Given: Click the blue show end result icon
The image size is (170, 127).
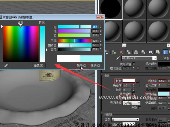Looking at the screenshot, I should [x=165, y=52].
